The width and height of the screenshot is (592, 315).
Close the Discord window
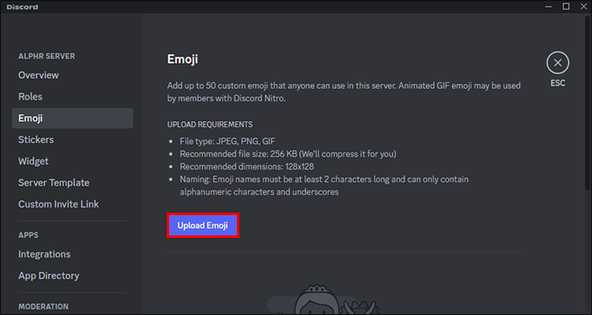584,7
